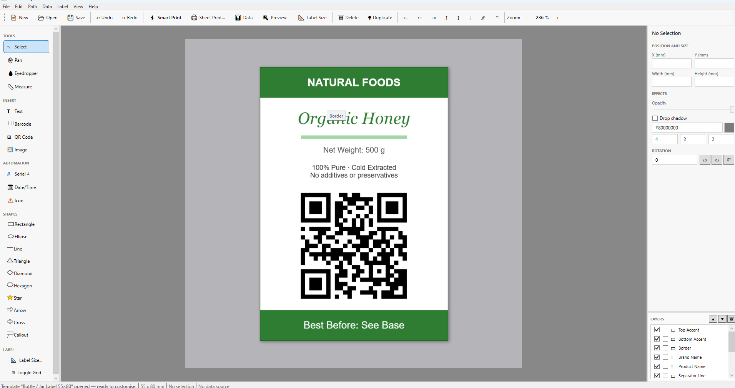Screen dimensions: 735x388
Task: Adjust the Opacity slider
Action: [x=693, y=109]
